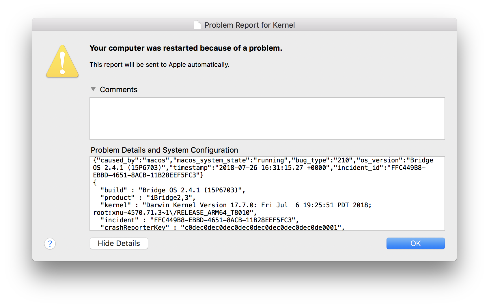Image resolution: width=489 pixels, height=307 pixels.
Task: Click the "build" line in problem details
Action: (x=173, y=190)
